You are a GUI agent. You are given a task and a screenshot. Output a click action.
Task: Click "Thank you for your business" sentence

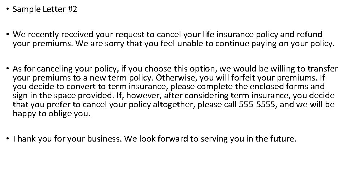click(x=67, y=139)
